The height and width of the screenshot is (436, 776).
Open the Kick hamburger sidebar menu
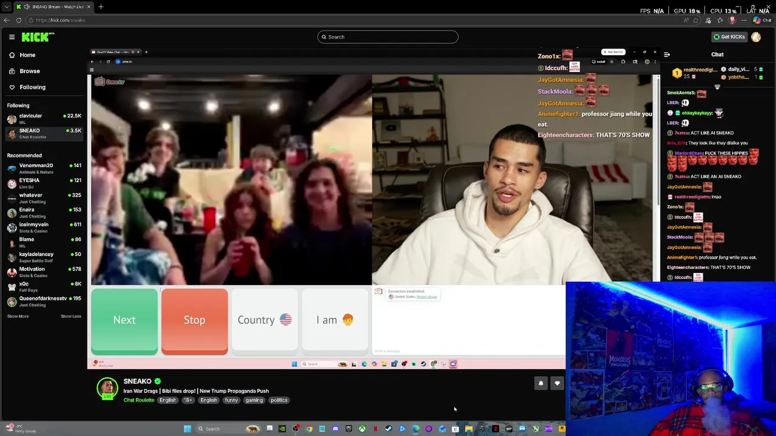(x=12, y=37)
